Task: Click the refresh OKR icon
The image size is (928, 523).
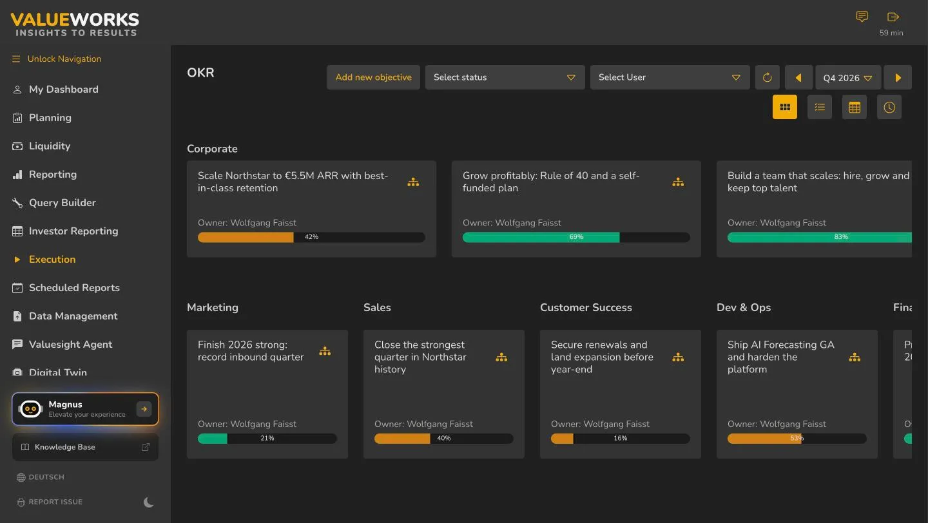Action: click(x=767, y=77)
